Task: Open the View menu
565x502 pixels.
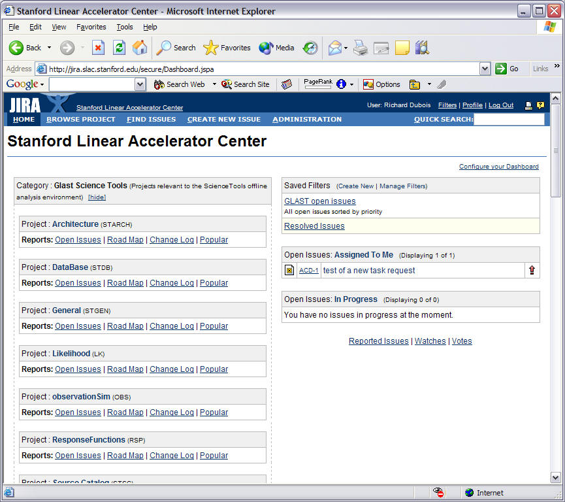Action: tap(59, 27)
